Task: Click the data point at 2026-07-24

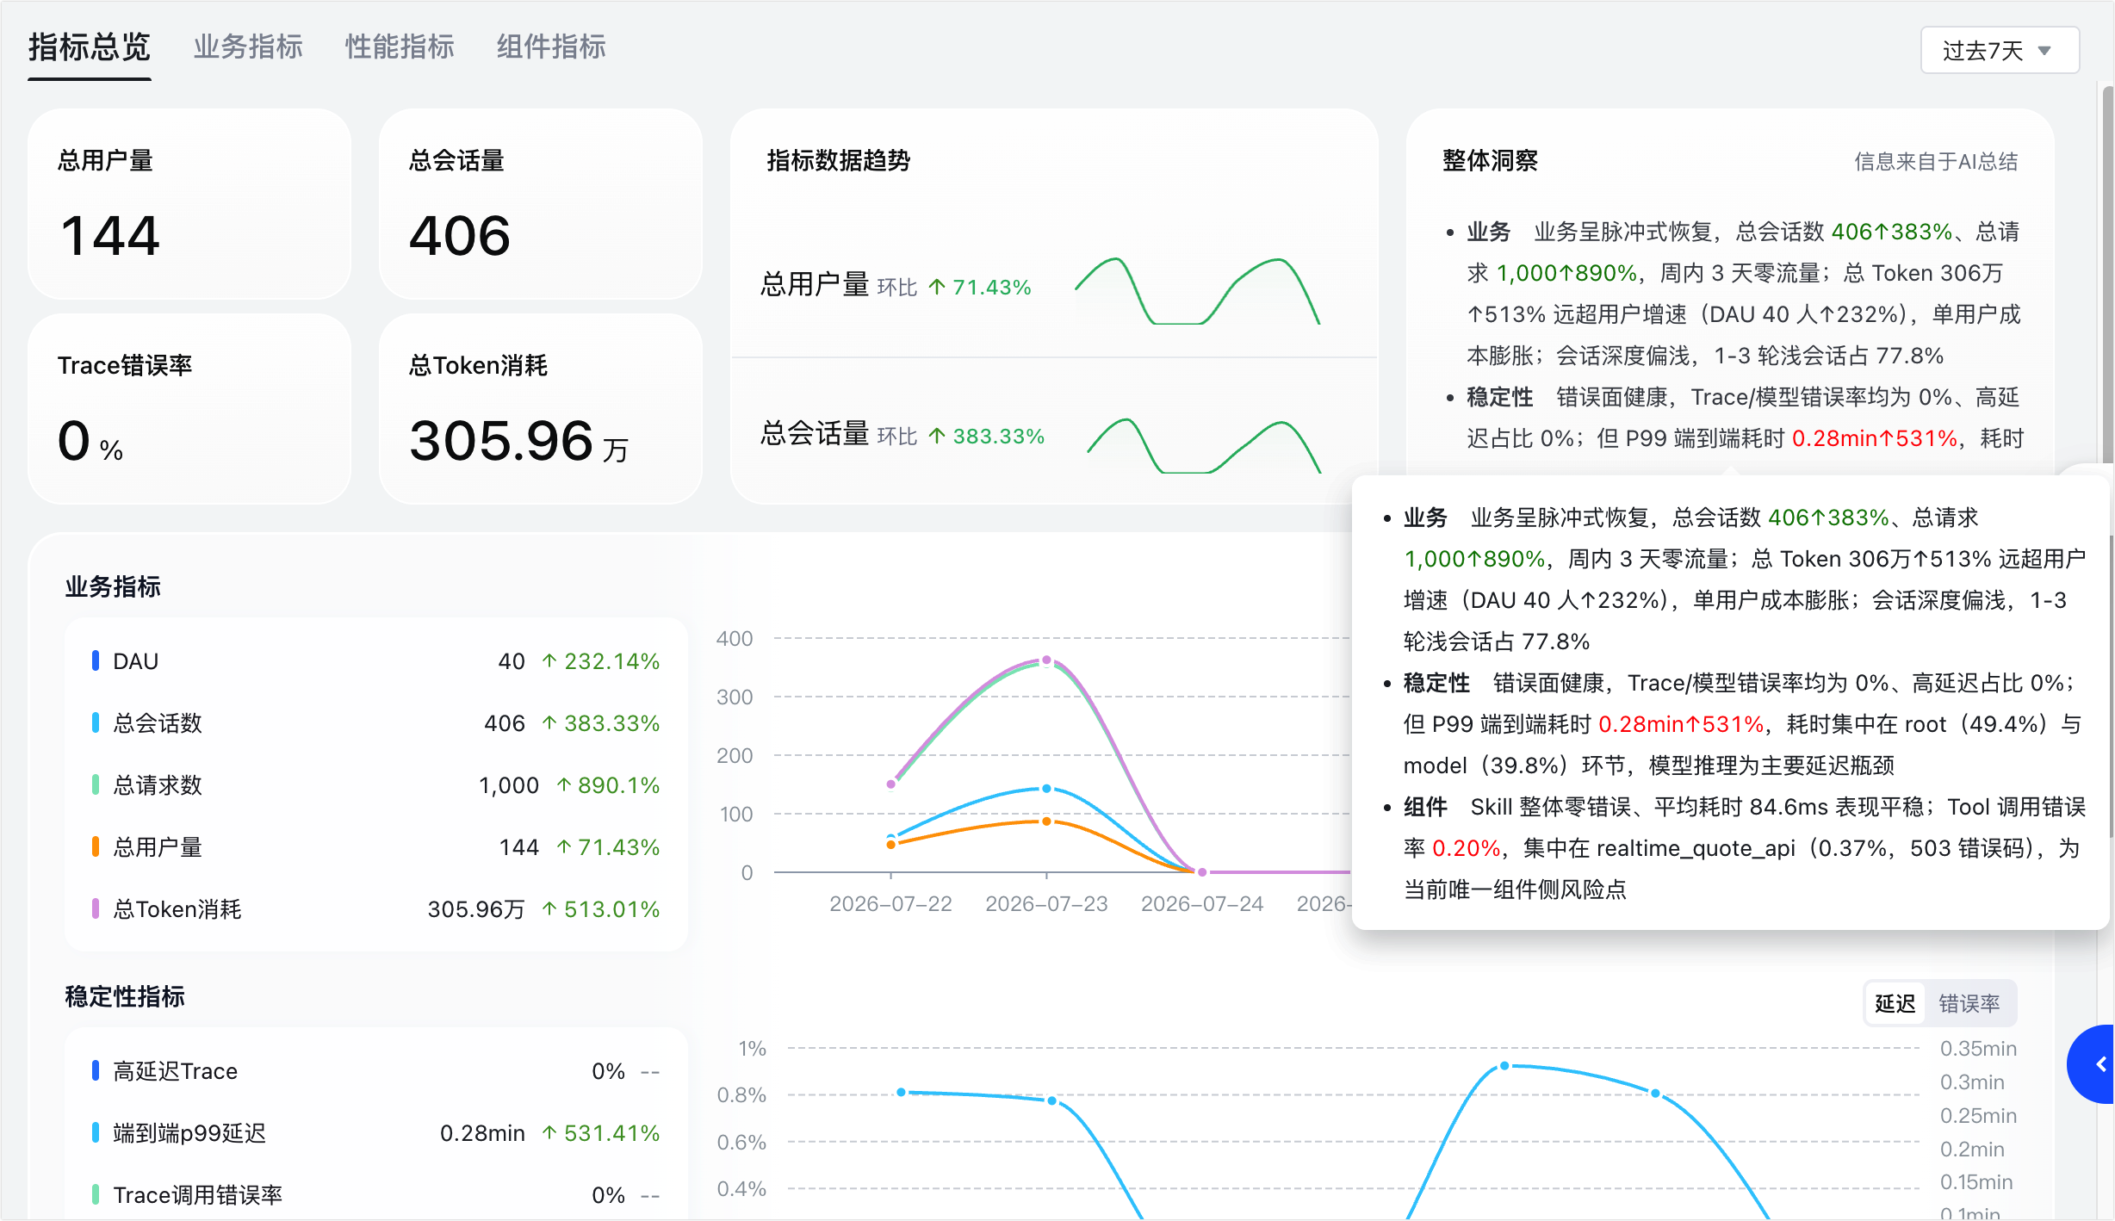Action: coord(1202,872)
